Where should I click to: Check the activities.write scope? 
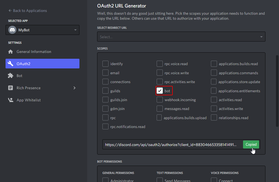click(x=214, y=109)
